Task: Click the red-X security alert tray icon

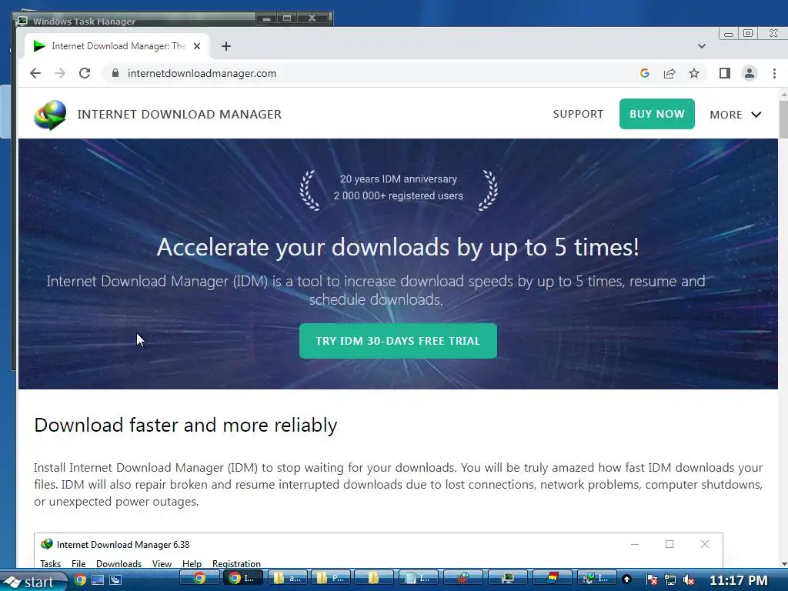Action: coord(652,580)
